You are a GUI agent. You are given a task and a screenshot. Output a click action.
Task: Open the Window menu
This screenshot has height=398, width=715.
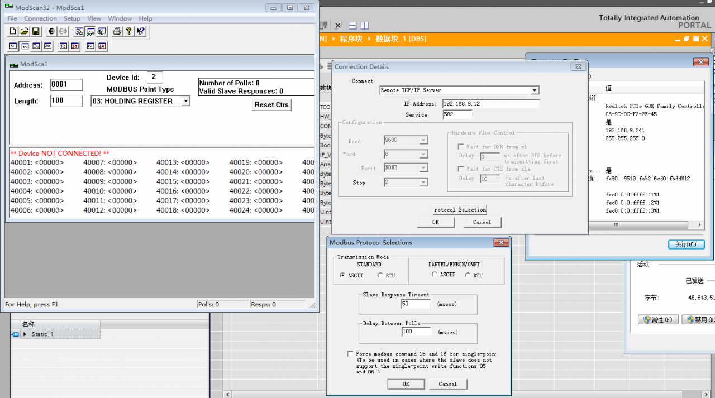[x=120, y=18]
